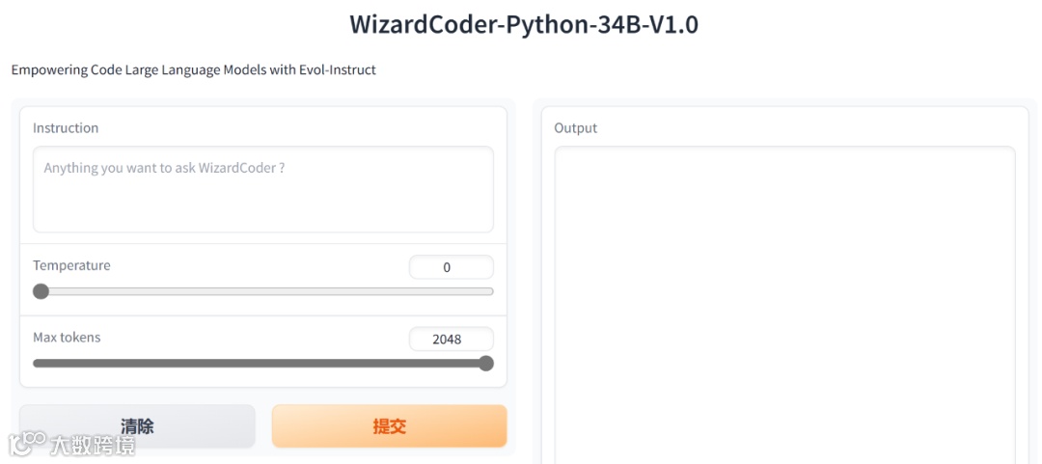
Task: Click the Max tokens slider handle
Action: (485, 363)
